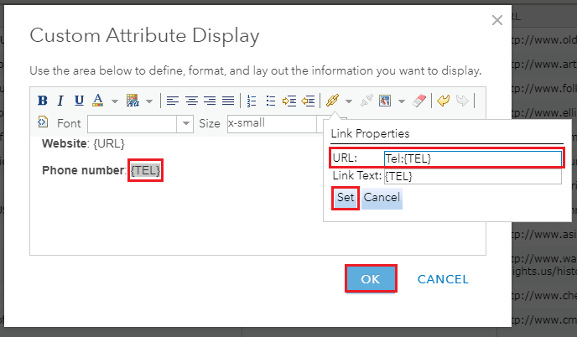Click the background highlight color icon
577x337 pixels.
(x=133, y=101)
